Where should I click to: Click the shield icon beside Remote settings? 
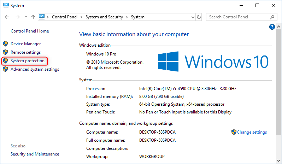click(x=5, y=52)
